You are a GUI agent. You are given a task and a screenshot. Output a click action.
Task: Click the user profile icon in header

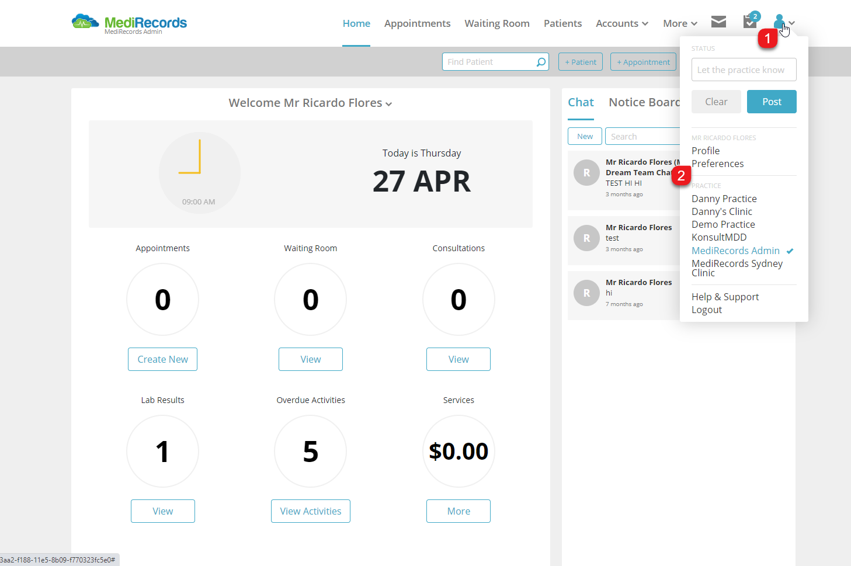click(x=779, y=22)
